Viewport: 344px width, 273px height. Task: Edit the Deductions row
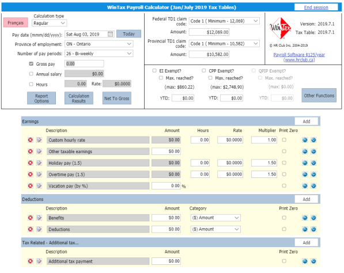[39, 229]
